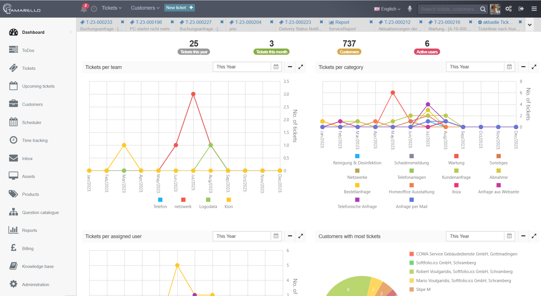Open calendar icon for Tickets per category
The image size is (541, 296).
pyautogui.click(x=509, y=67)
